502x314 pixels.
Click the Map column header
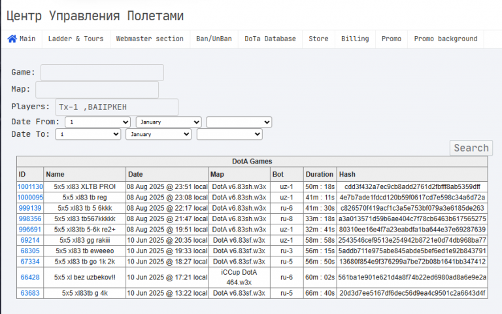pyautogui.click(x=239, y=174)
